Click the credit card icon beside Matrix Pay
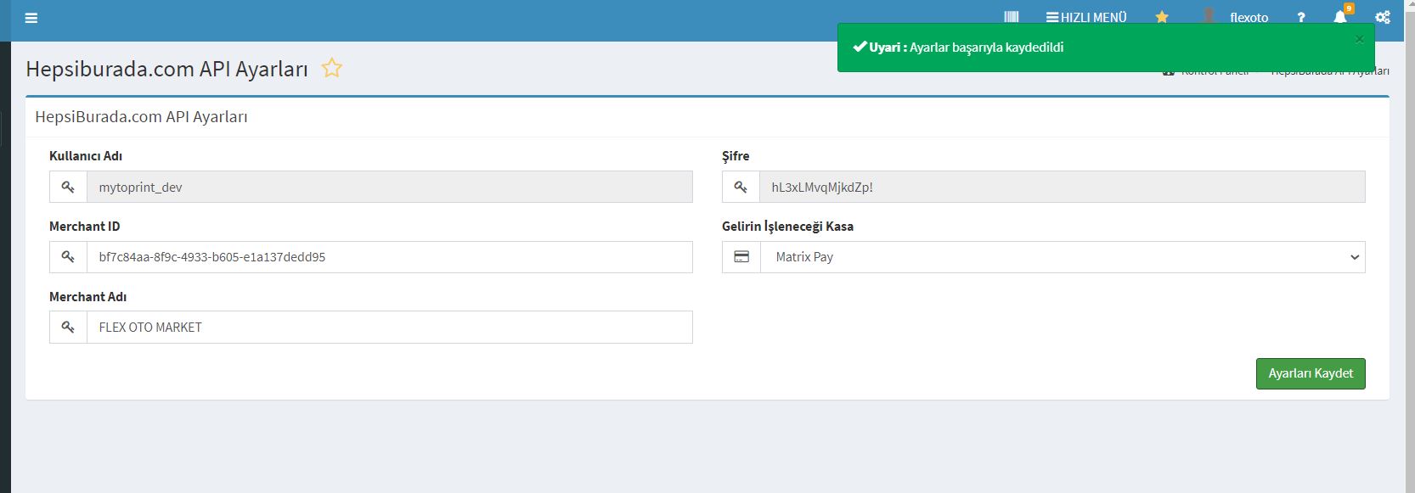The height and width of the screenshot is (493, 1415). [741, 257]
